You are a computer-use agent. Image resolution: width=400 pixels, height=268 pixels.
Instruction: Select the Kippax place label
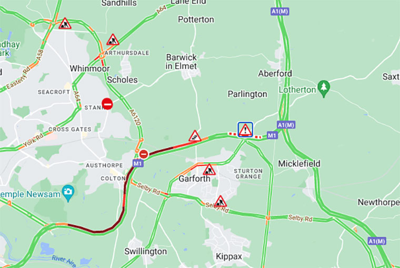pyautogui.click(x=229, y=256)
